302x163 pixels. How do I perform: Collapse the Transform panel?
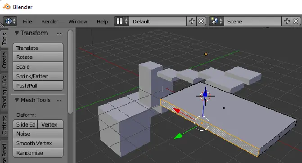[17, 33]
